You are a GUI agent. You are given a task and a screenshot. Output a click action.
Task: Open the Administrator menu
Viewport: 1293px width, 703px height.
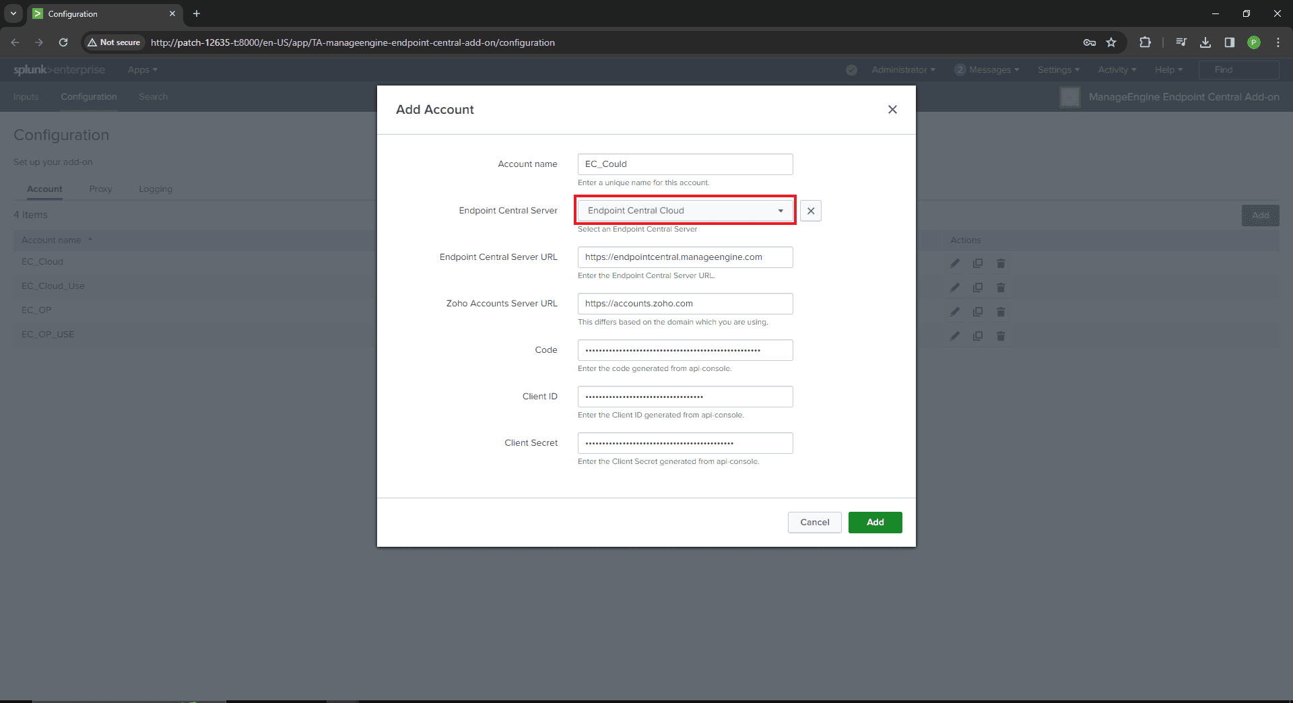pos(903,70)
